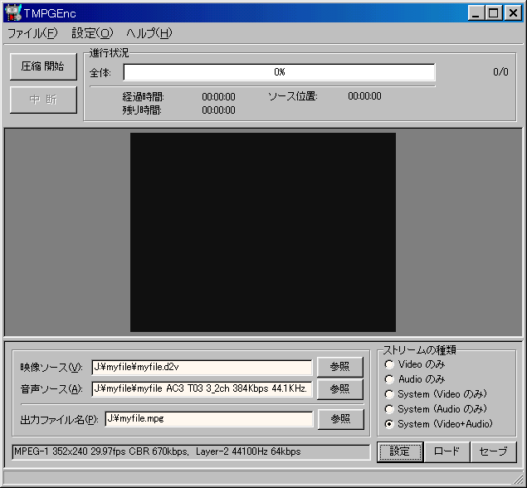Click the 全体 progress bar

(x=279, y=72)
